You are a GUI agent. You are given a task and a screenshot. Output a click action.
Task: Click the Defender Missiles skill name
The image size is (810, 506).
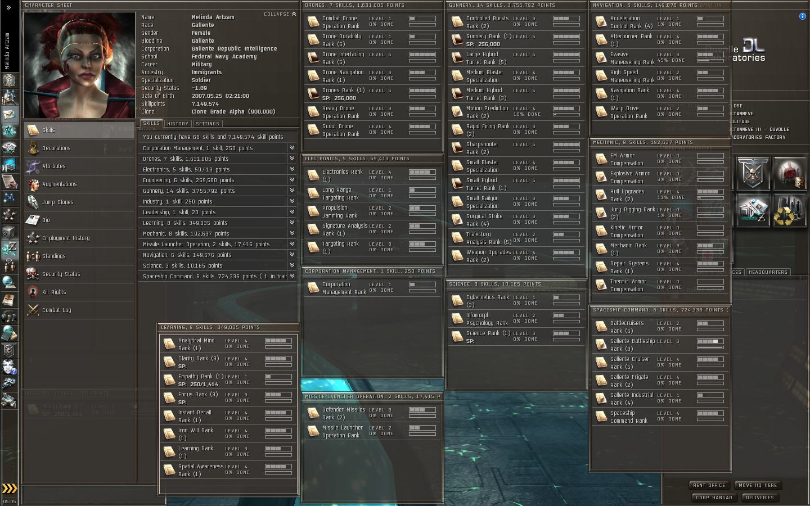[344, 413]
